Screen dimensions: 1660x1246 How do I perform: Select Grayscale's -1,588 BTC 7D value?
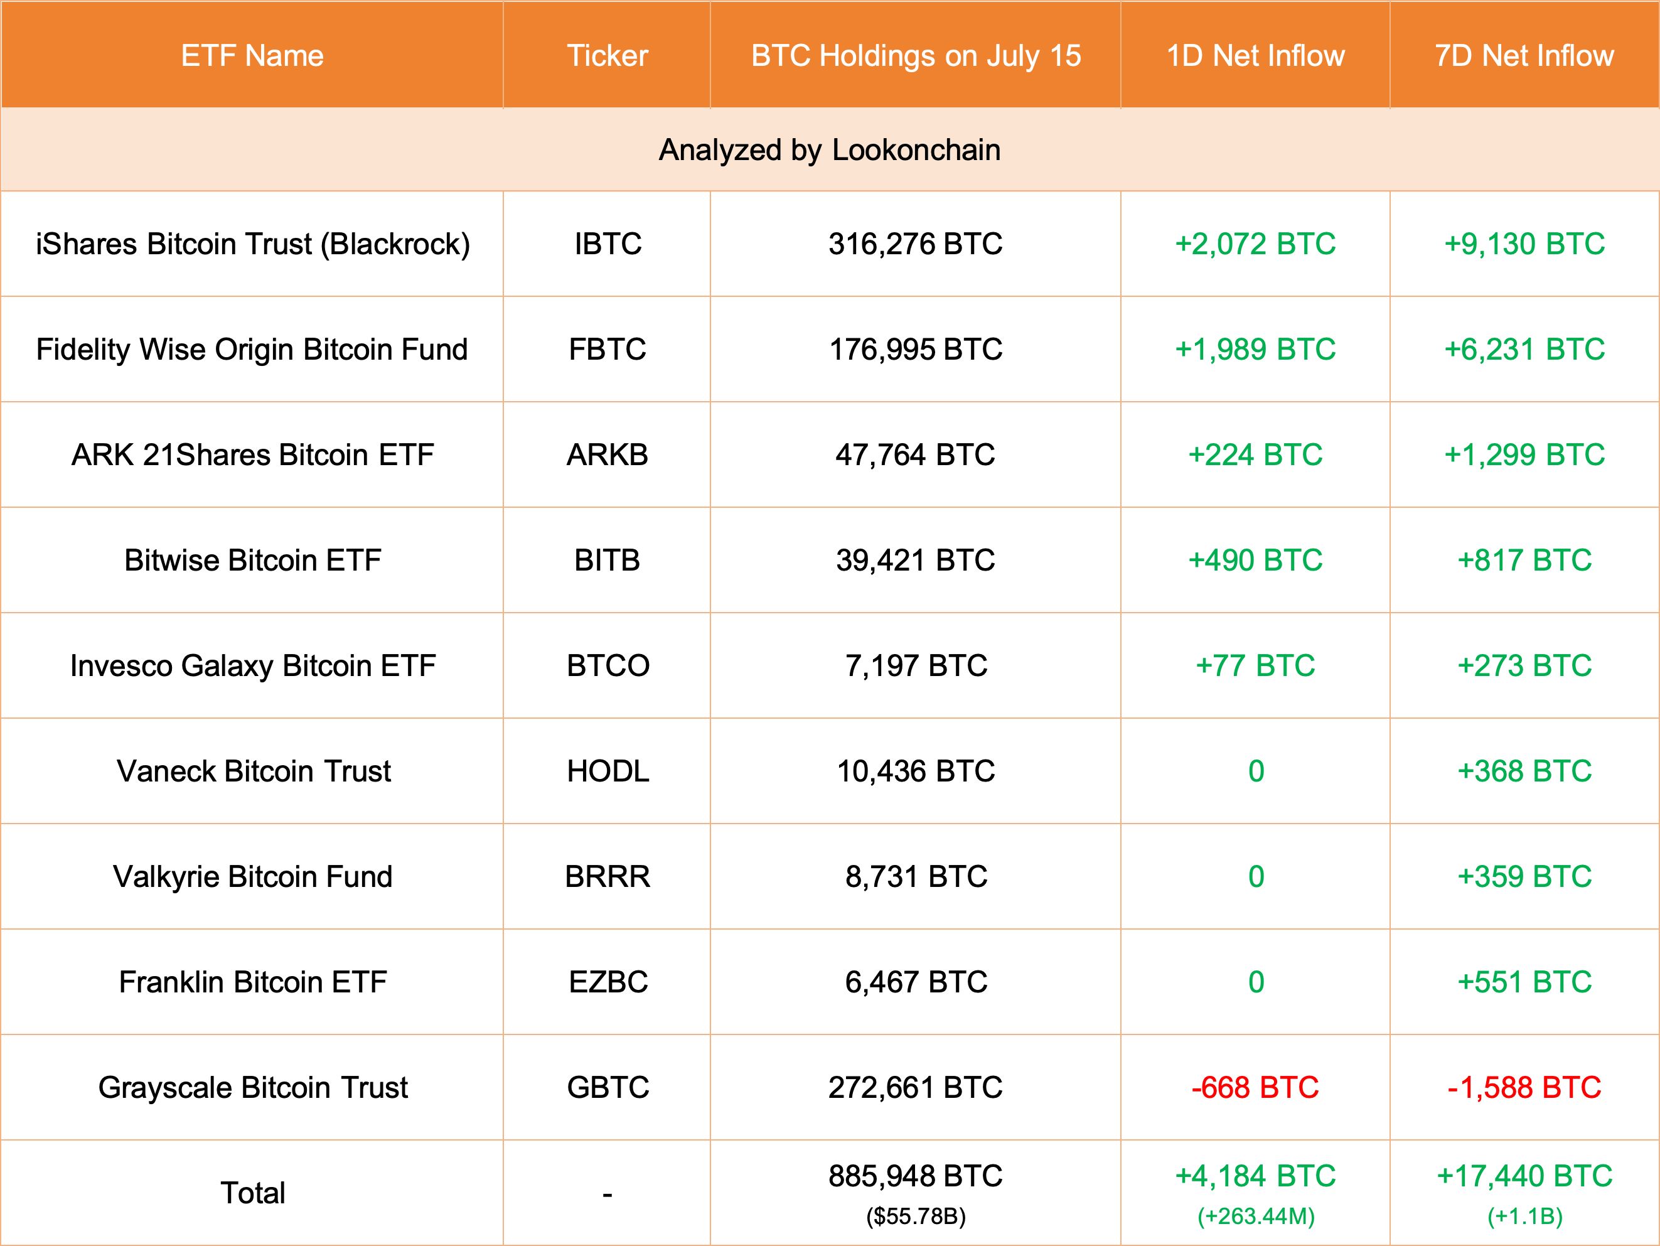(x=1524, y=1088)
